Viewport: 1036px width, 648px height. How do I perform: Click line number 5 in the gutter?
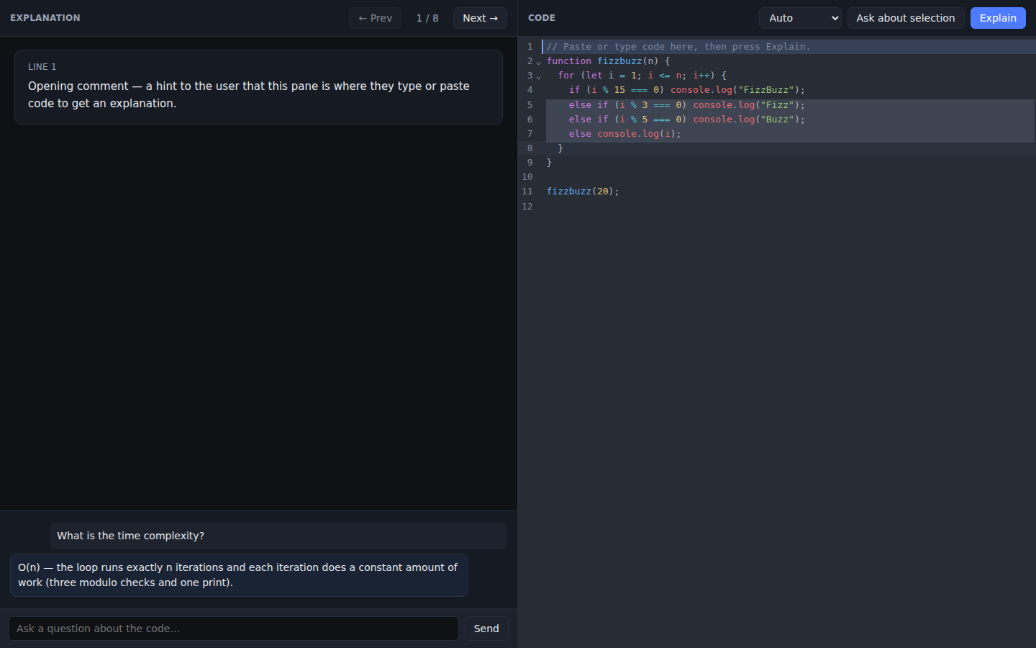coord(530,105)
